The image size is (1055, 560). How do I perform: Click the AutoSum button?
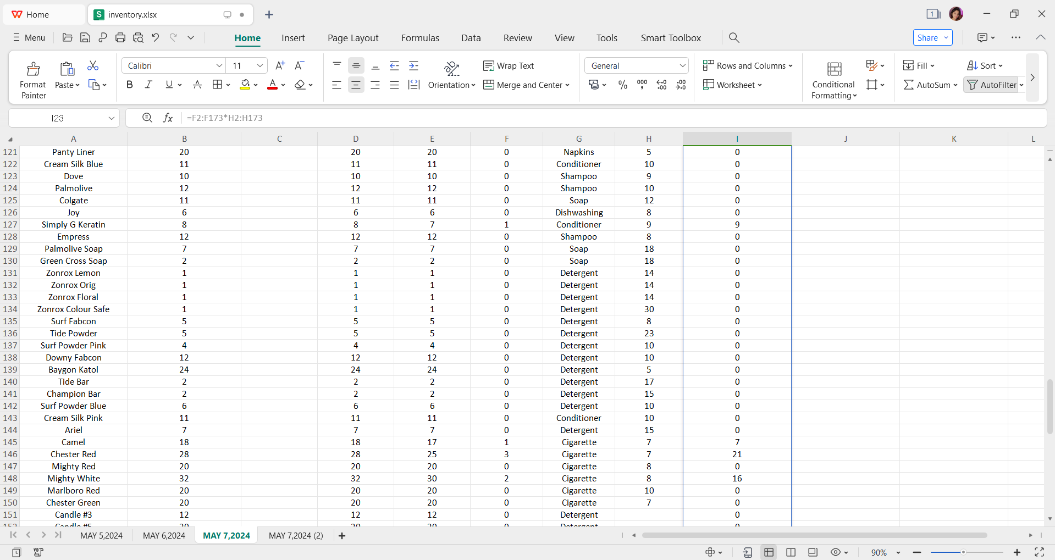pos(930,85)
